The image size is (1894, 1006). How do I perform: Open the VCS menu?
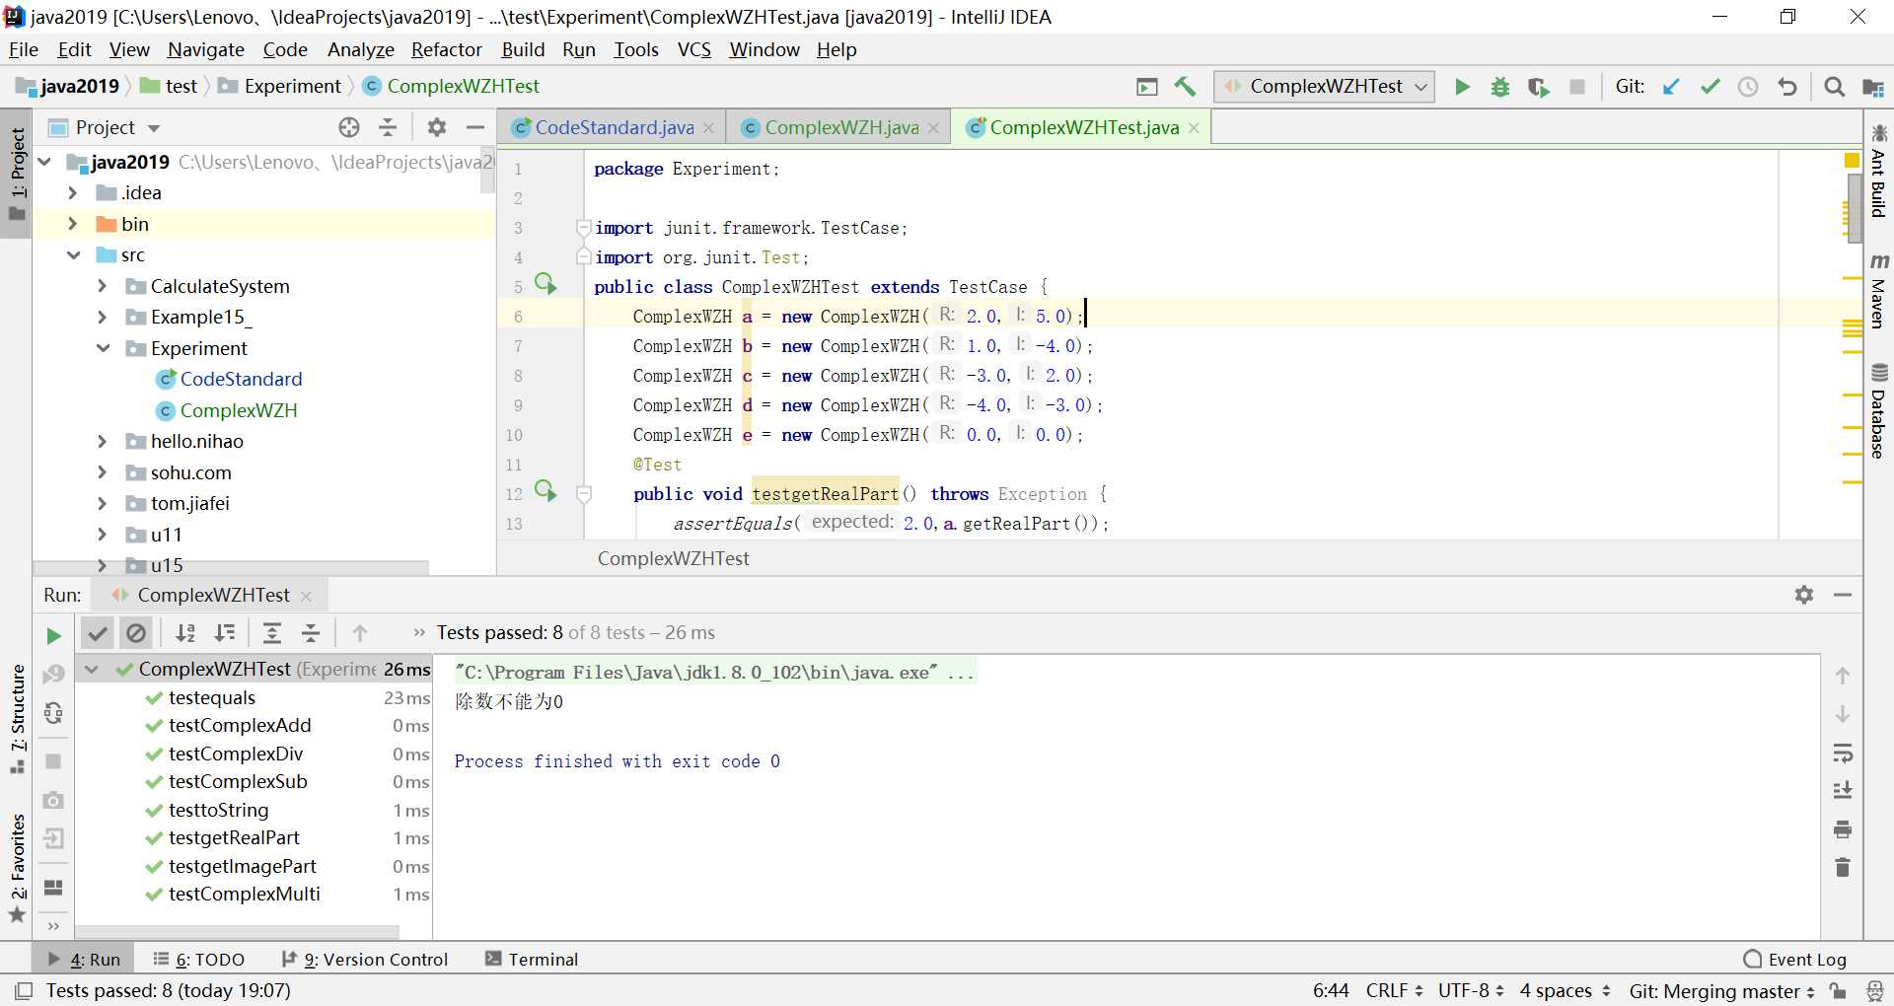[693, 49]
